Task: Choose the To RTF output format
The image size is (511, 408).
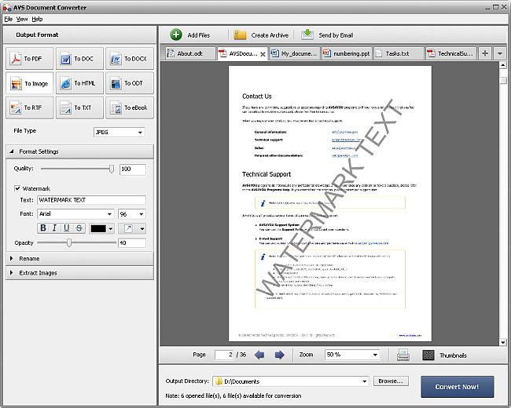Action: click(x=29, y=107)
